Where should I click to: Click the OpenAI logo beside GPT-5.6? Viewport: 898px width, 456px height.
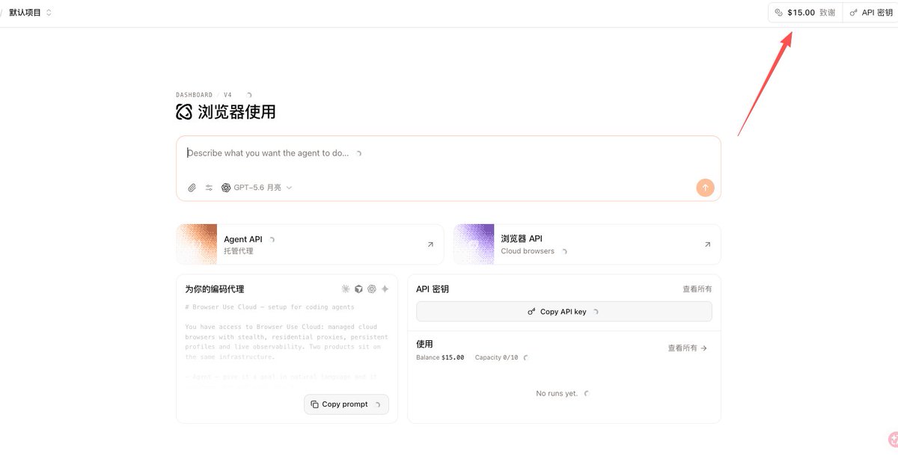(x=226, y=188)
